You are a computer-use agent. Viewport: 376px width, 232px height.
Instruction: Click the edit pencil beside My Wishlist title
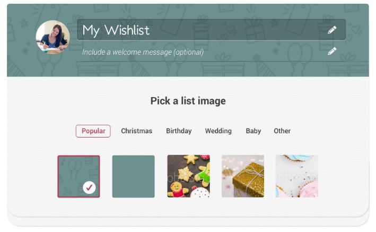(x=332, y=30)
